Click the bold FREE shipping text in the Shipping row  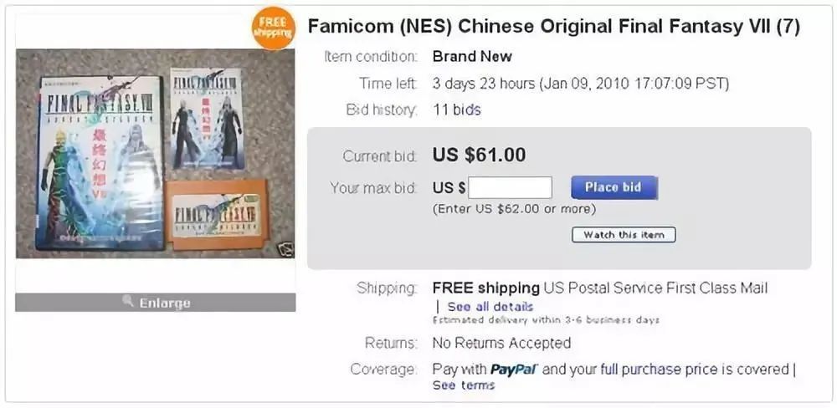(x=485, y=288)
